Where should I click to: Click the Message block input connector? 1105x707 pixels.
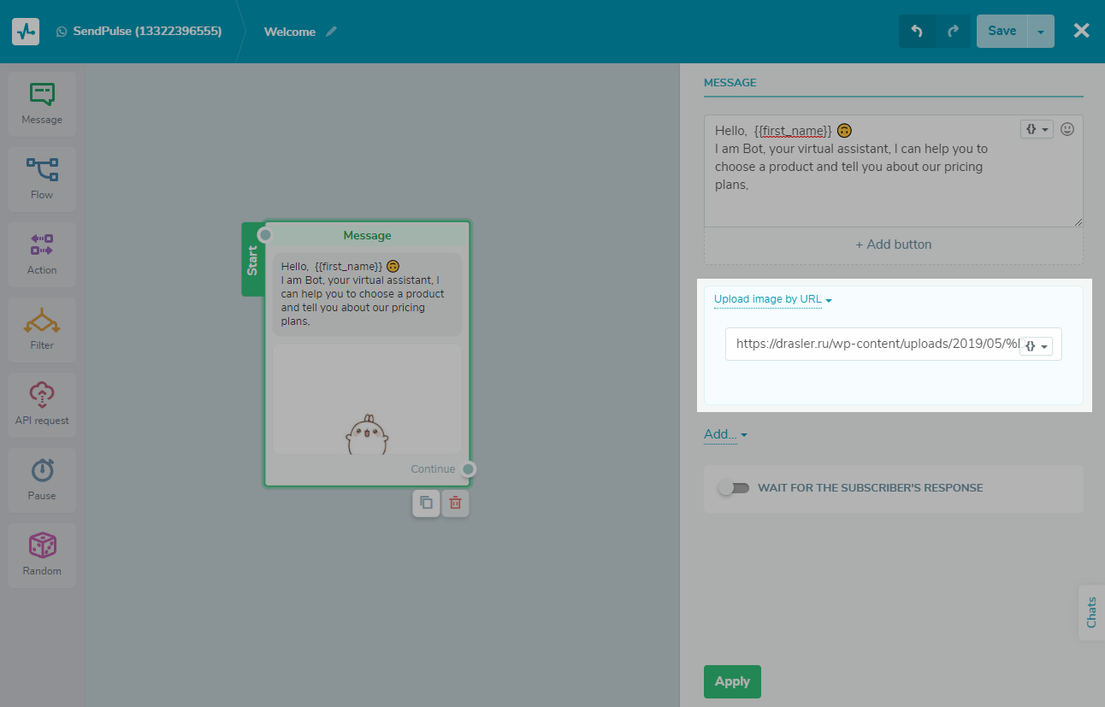click(x=265, y=235)
